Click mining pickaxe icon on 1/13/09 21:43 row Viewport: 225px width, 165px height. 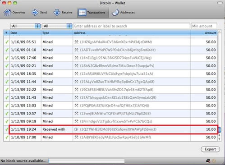point(76,98)
